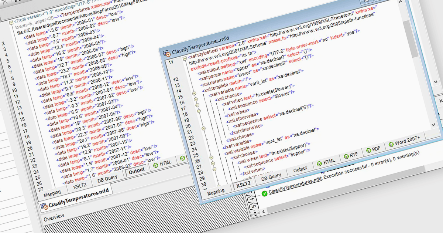Click the MapForce icon in front window title
The height and width of the screenshot is (233, 443).
point(167,54)
